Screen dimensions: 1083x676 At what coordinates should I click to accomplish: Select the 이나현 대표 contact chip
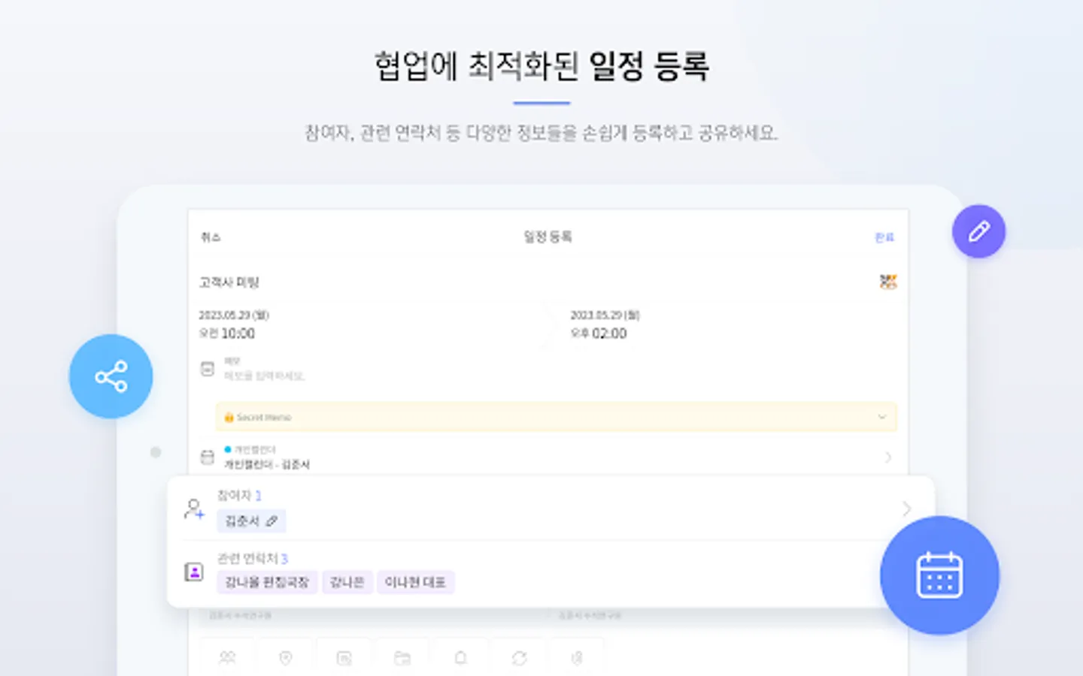pyautogui.click(x=415, y=582)
